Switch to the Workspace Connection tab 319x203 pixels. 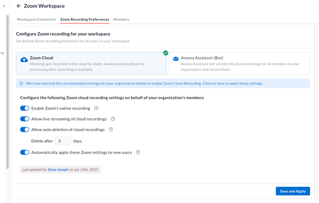coord(36,19)
